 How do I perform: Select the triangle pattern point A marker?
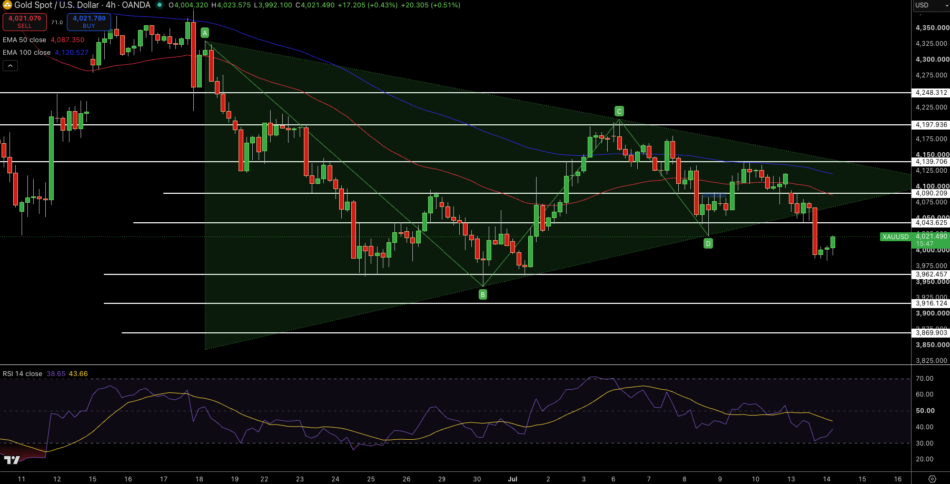tap(205, 33)
